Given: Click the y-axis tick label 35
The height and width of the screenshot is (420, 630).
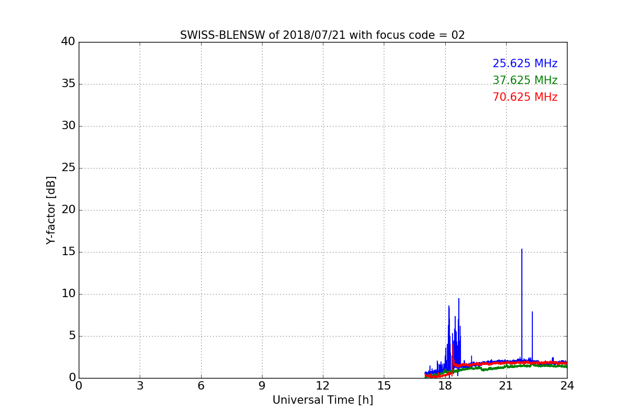Looking at the screenshot, I should coord(68,84).
